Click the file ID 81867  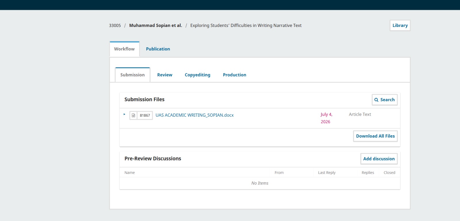(145, 115)
